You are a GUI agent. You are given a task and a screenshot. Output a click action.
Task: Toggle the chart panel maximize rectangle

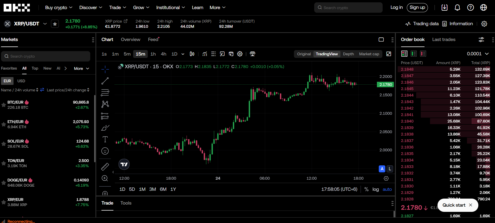[x=381, y=39]
